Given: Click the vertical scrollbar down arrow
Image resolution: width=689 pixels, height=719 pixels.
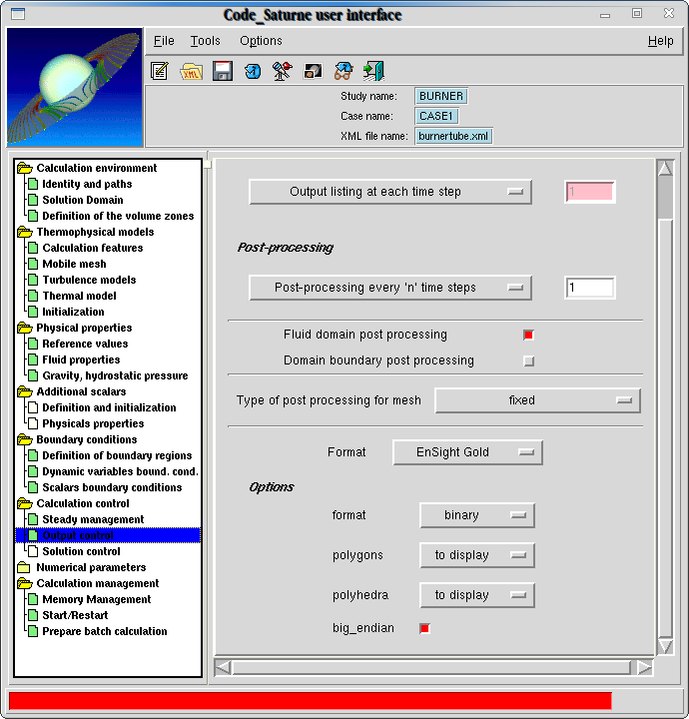Looking at the screenshot, I should (x=665, y=646).
